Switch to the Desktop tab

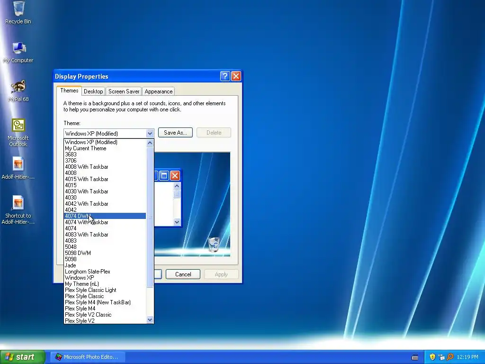click(93, 91)
